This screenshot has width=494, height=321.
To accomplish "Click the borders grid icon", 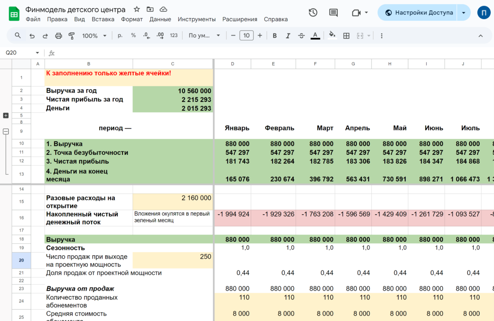I will (x=346, y=36).
